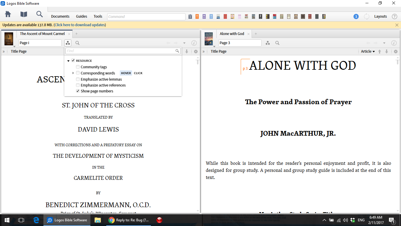
Task: Expand contents pane in Alone with God panel
Action: [204, 51]
